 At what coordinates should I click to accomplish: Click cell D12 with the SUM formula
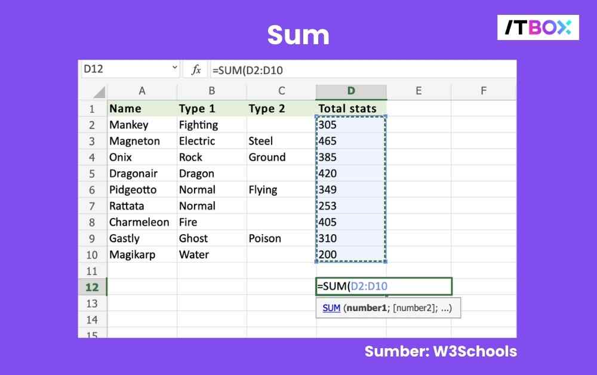[x=383, y=287]
